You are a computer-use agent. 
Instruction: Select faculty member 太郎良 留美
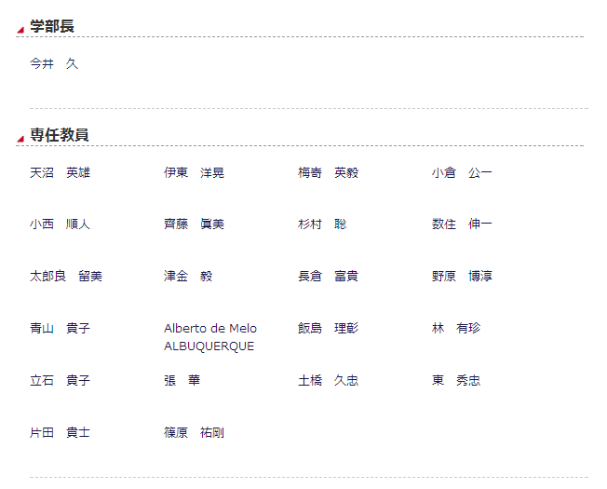(x=66, y=277)
